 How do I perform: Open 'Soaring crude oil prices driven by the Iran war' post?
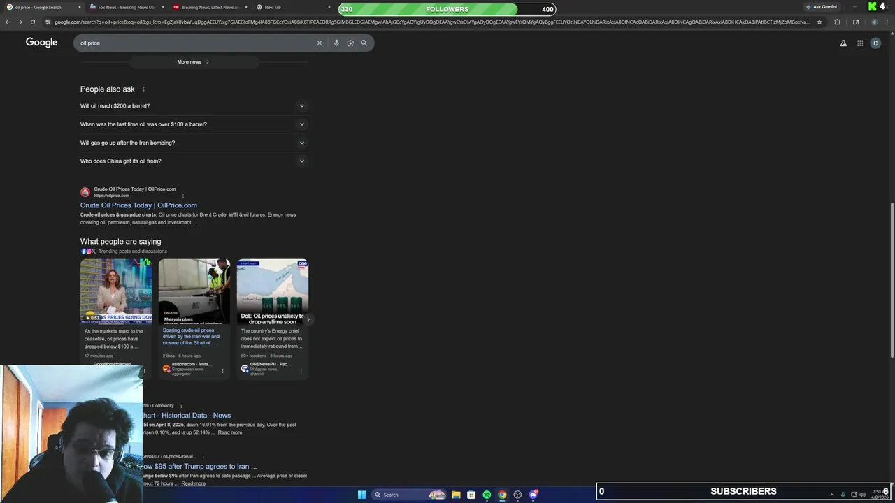(192, 336)
